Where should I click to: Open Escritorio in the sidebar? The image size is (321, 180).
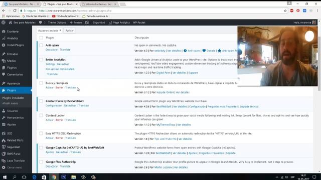(x=13, y=31)
